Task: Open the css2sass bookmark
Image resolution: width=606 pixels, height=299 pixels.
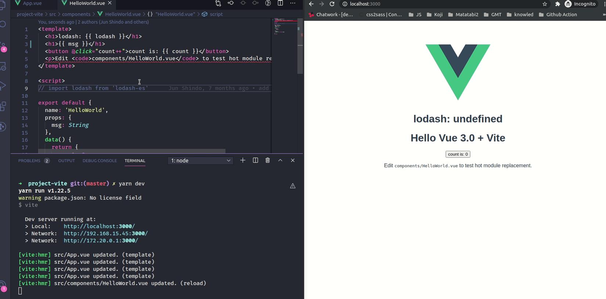Action: (380, 15)
